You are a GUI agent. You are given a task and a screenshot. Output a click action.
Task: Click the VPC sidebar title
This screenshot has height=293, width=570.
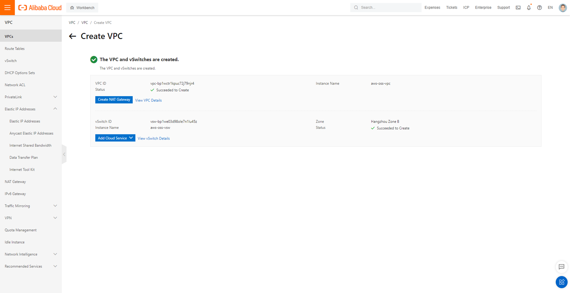tap(9, 22)
